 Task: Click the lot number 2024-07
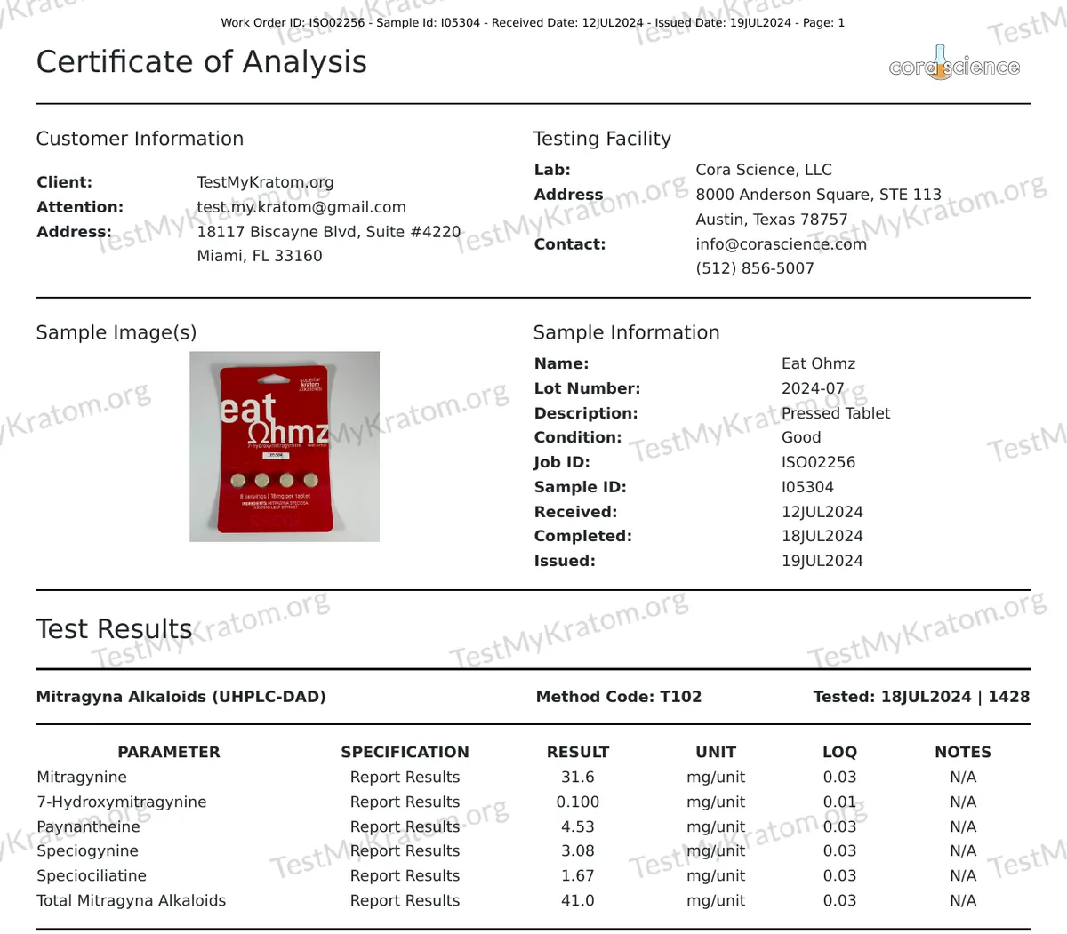point(813,388)
